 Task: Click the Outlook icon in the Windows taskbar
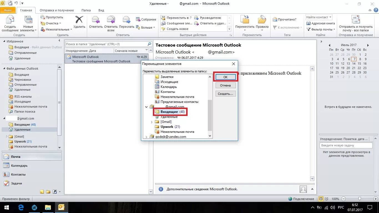61,207
